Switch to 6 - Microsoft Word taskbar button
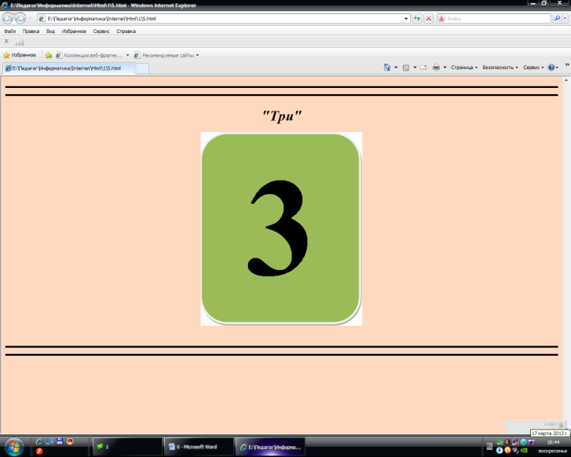Image resolution: width=571 pixels, height=457 pixels. 199,447
